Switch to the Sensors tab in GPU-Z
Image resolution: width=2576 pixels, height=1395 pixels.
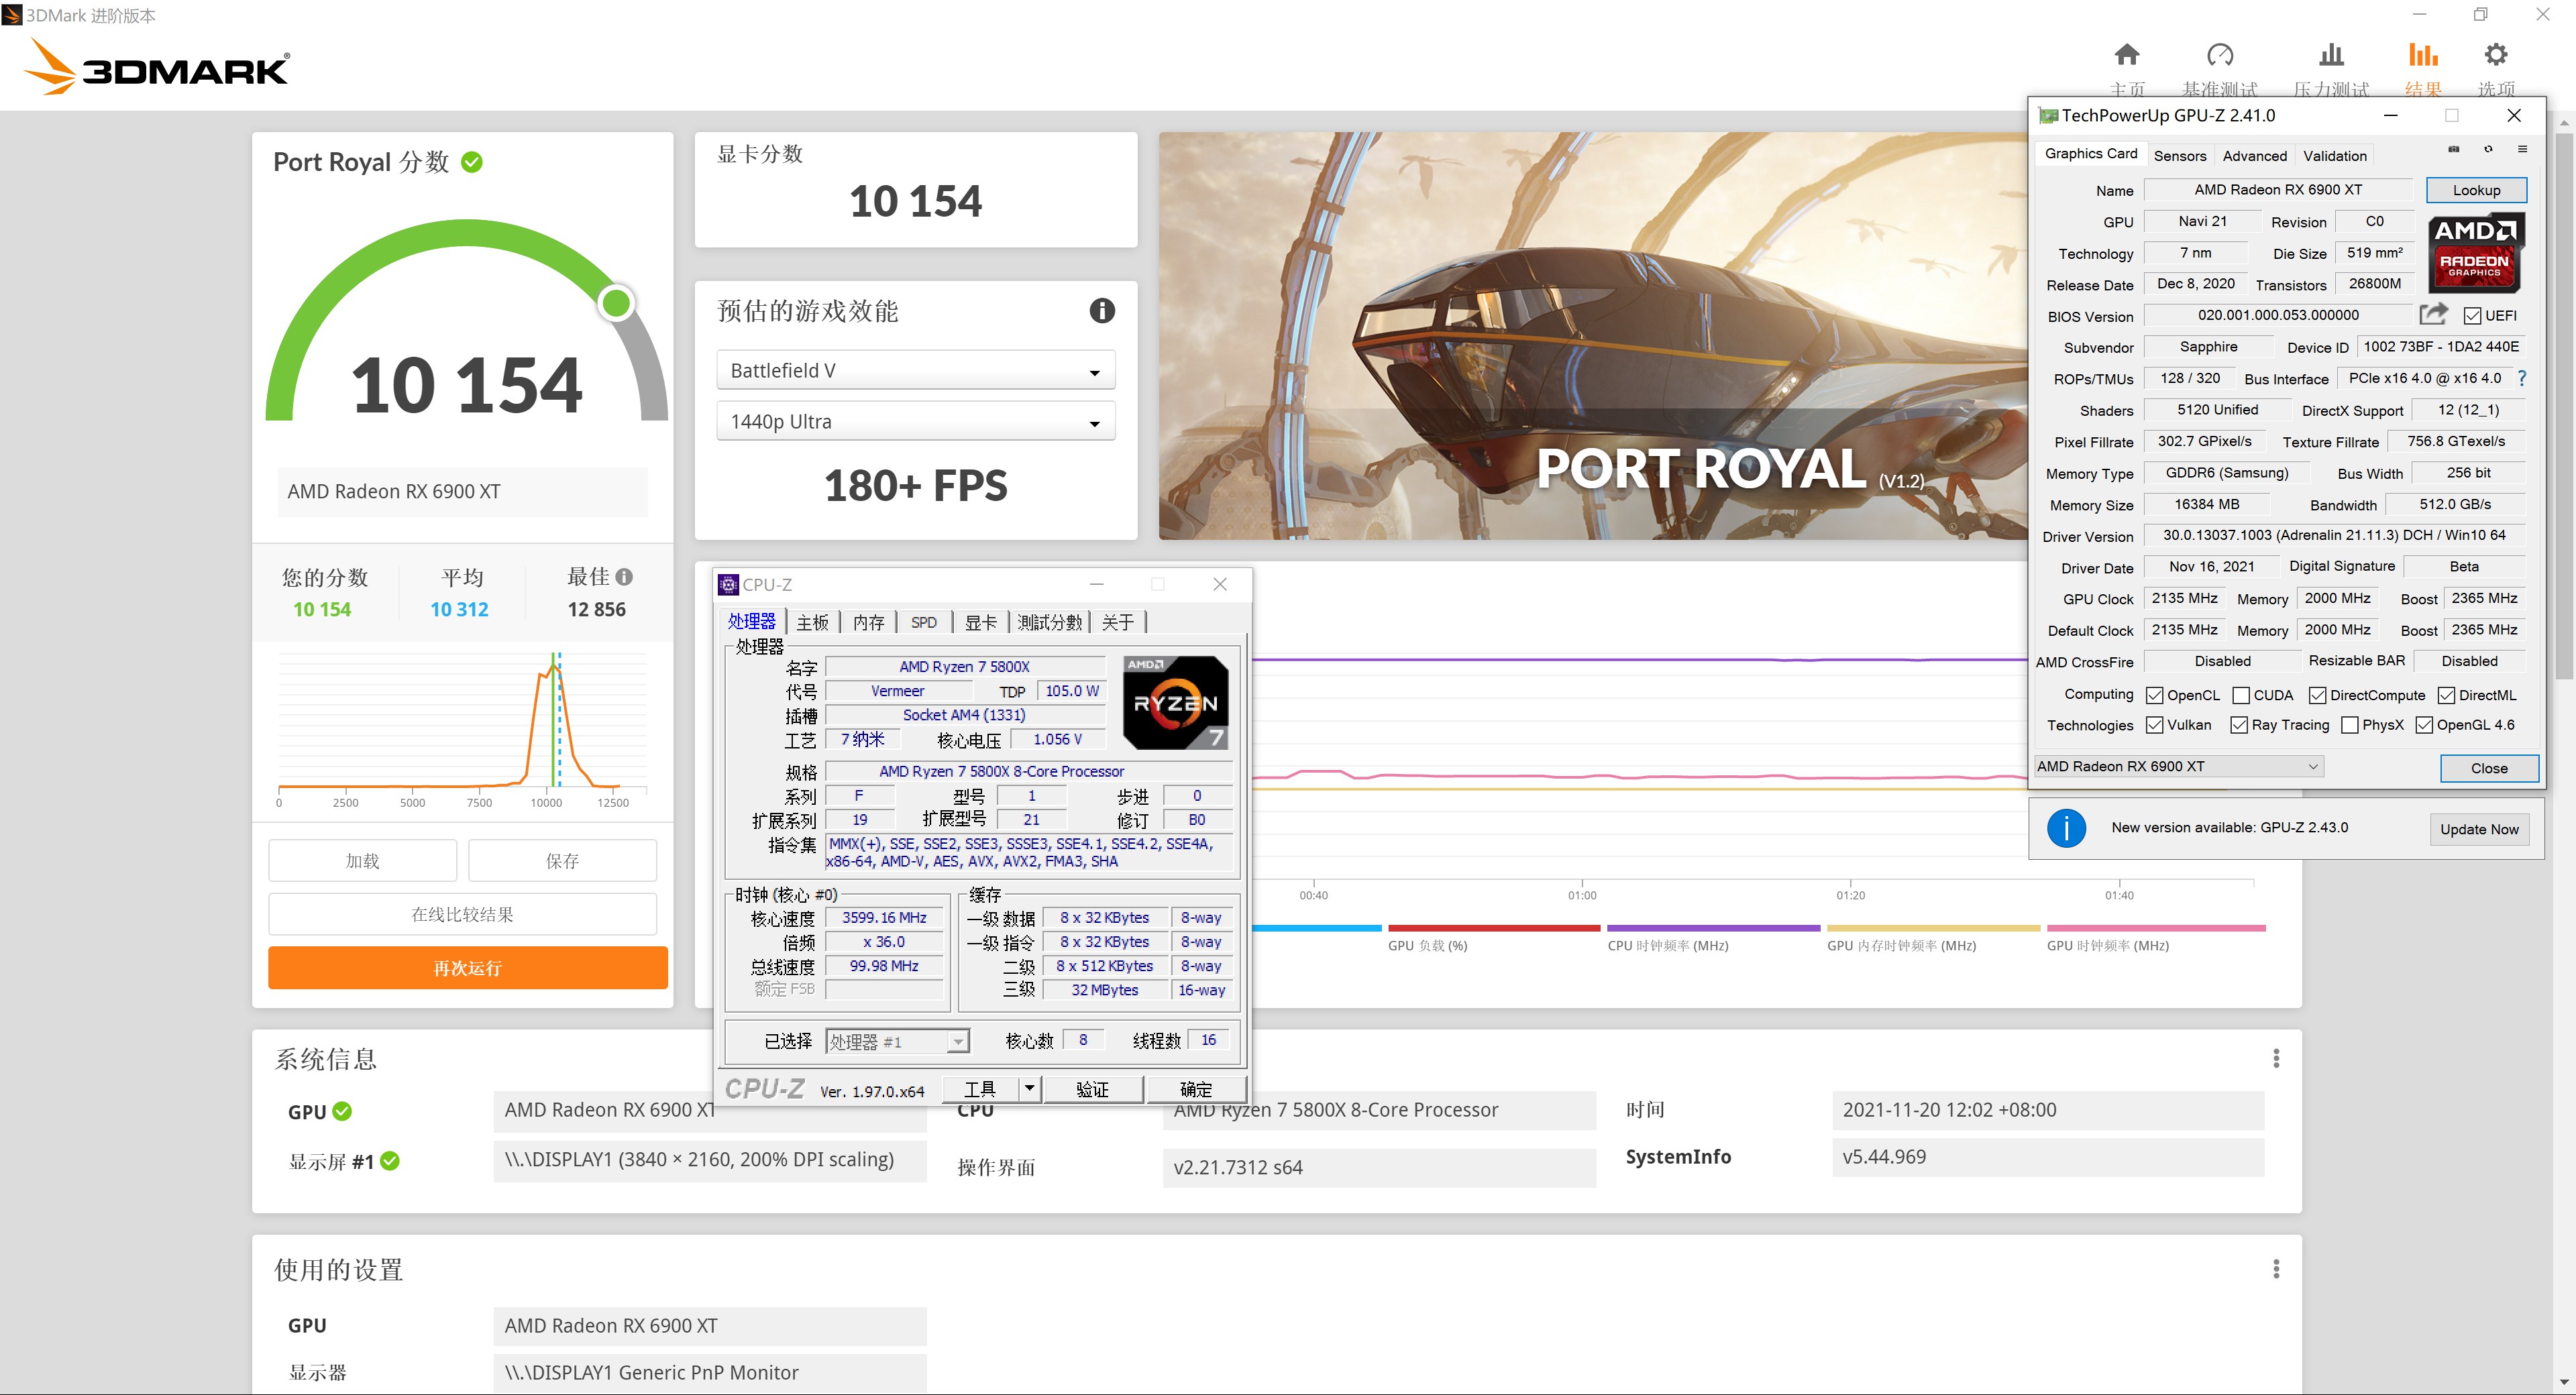(x=2180, y=155)
